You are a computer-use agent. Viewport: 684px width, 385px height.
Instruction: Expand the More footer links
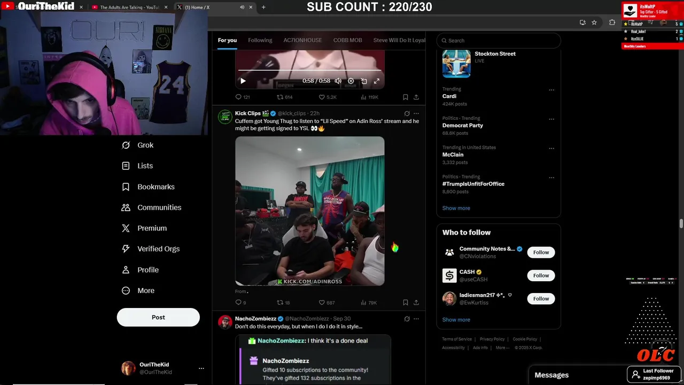502,348
